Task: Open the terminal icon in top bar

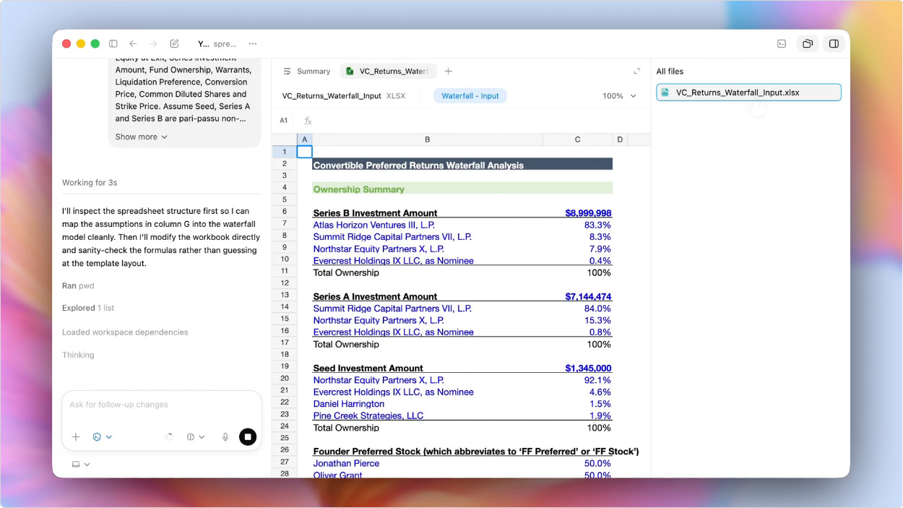Action: [x=782, y=44]
